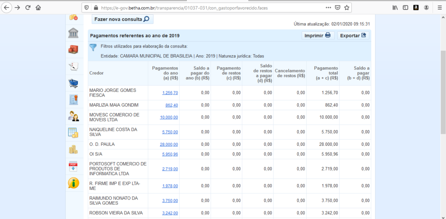Click the Imprimir button
Viewport: 446px width, 219px height.
[318, 36]
